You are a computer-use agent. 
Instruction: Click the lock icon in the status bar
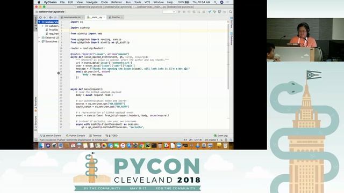click(x=222, y=139)
